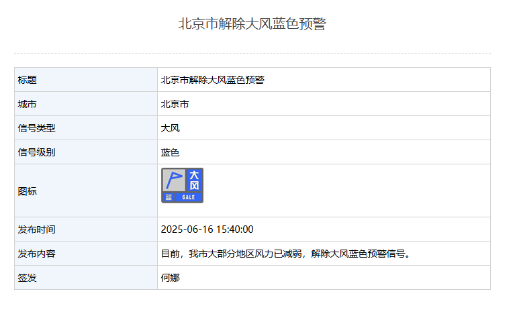
Task: Click the issuer name 何娜
Action: [170, 278]
